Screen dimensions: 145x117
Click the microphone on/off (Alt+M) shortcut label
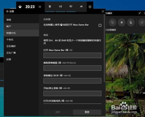[x=58, y=101]
